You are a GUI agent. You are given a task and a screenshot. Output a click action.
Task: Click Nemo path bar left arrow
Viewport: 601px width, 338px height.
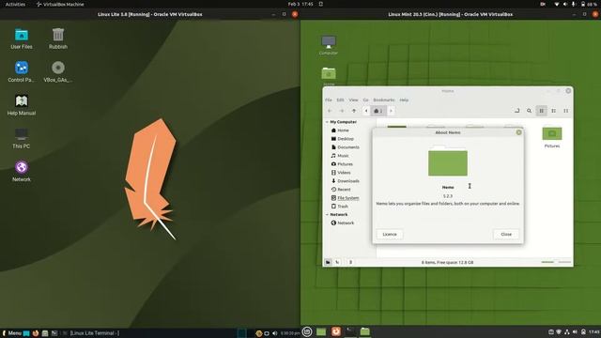pos(366,111)
